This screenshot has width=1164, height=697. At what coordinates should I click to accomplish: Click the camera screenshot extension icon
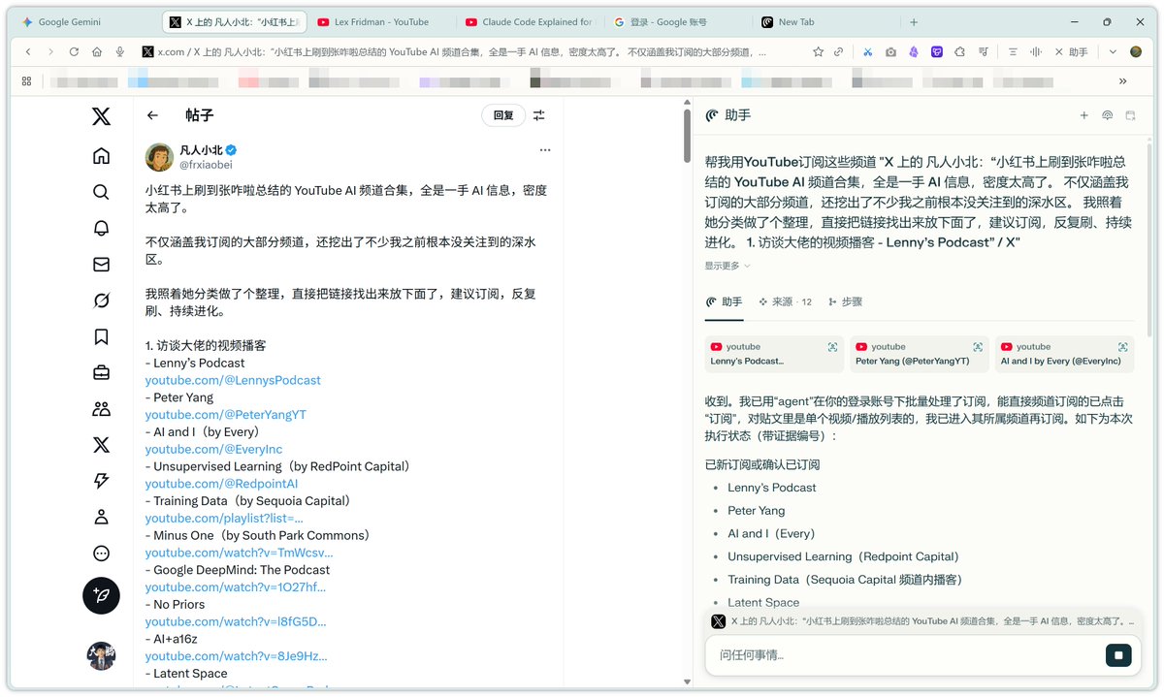tap(890, 51)
